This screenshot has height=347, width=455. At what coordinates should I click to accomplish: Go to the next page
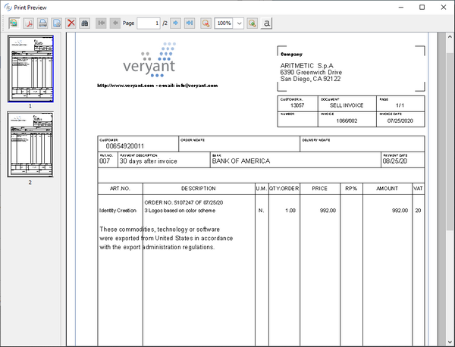(x=176, y=23)
